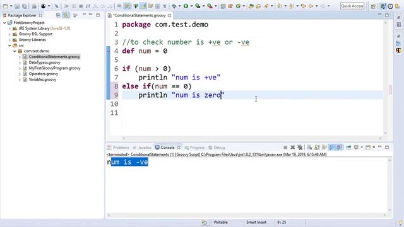Expand the JRE System Library node
Image resolution: width=404 pixels, height=227 pixels.
pos(10,28)
